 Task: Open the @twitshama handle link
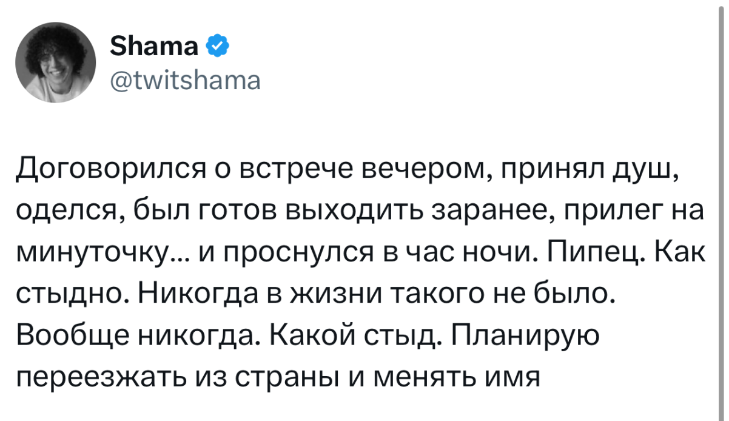[185, 79]
